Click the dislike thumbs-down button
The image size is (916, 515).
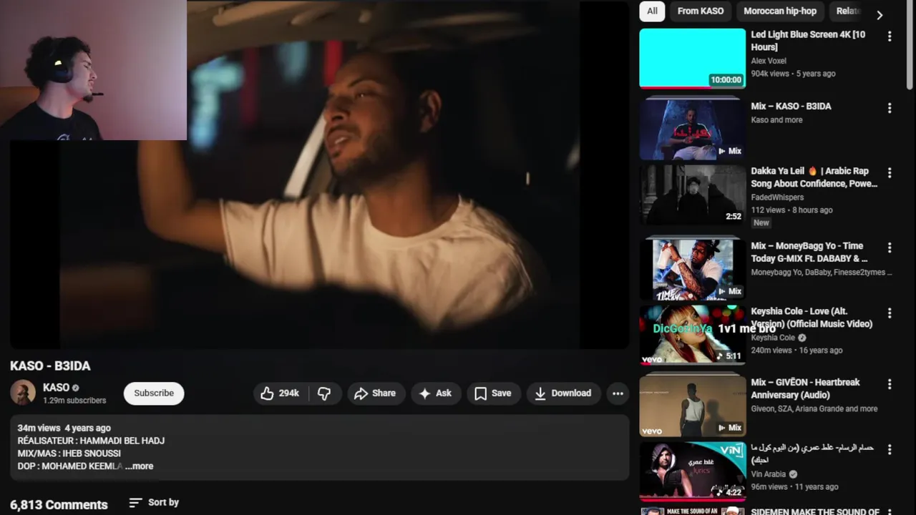(x=324, y=393)
